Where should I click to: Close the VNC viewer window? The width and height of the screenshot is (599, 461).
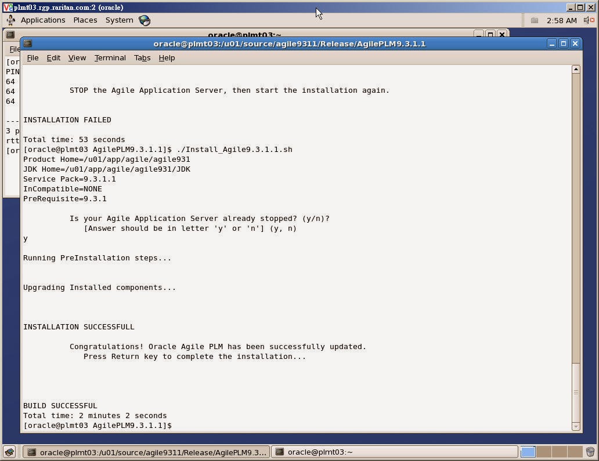[x=590, y=8]
